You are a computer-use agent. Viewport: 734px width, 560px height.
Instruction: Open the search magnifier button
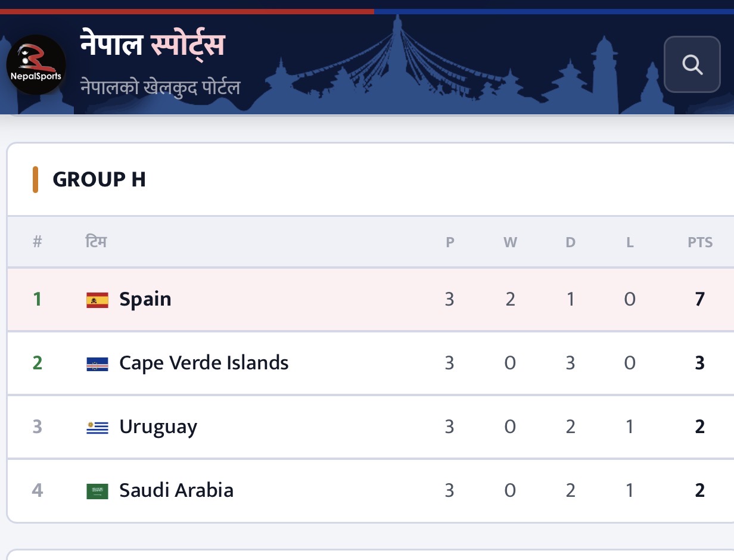click(692, 64)
